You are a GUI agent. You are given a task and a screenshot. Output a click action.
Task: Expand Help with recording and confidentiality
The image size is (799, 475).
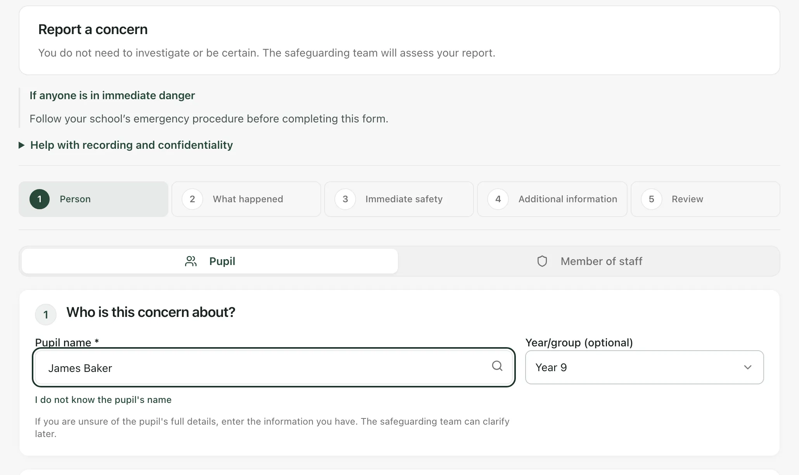tap(126, 145)
